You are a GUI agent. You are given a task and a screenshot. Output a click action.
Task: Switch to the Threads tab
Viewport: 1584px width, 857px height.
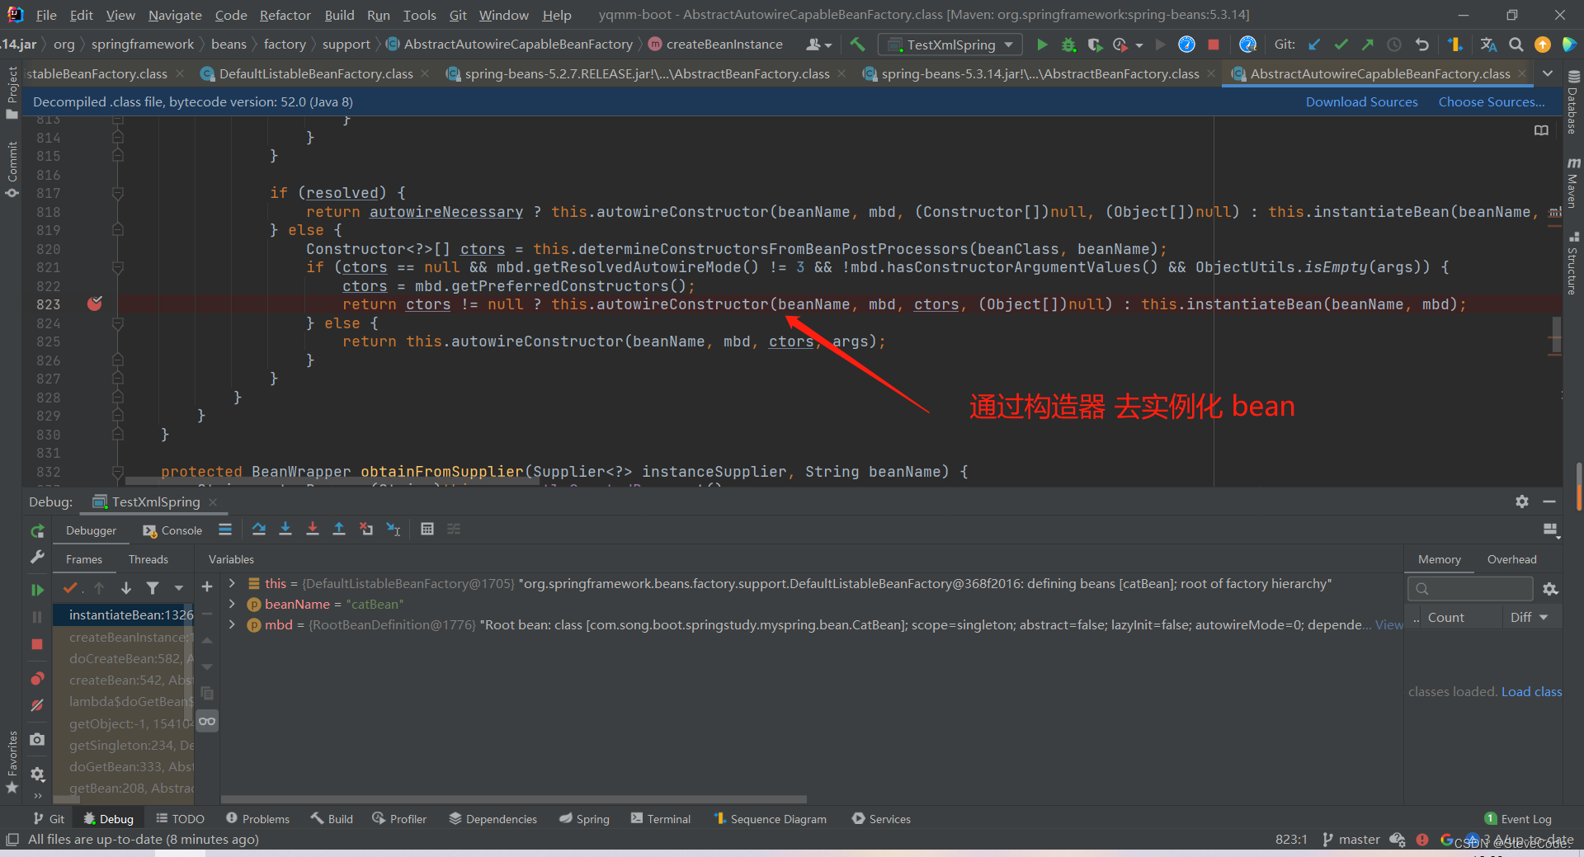(x=148, y=559)
